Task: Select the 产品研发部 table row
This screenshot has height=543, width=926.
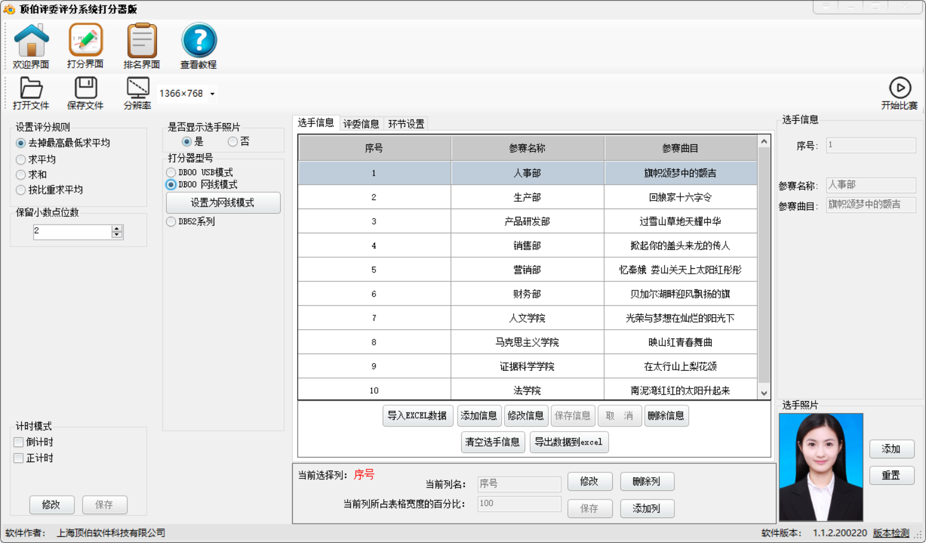Action: click(x=526, y=221)
